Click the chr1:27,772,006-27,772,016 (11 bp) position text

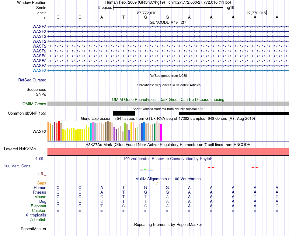200,2
